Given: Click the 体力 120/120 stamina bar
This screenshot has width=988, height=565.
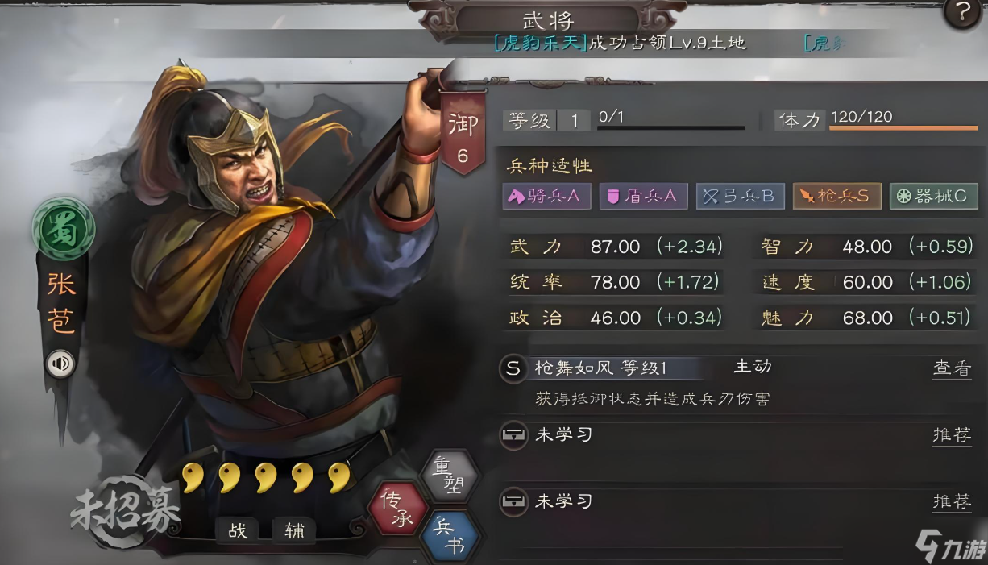Looking at the screenshot, I should click(903, 120).
